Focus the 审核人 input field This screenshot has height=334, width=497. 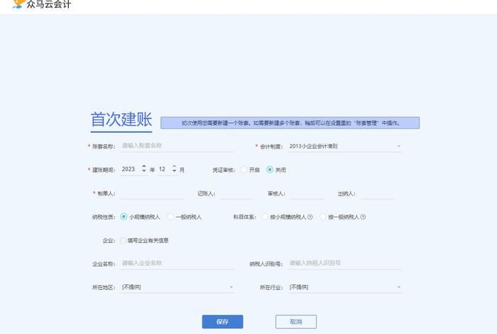pyautogui.click(x=307, y=193)
